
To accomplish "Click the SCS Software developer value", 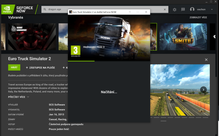I will pyautogui.click(x=57, y=105).
